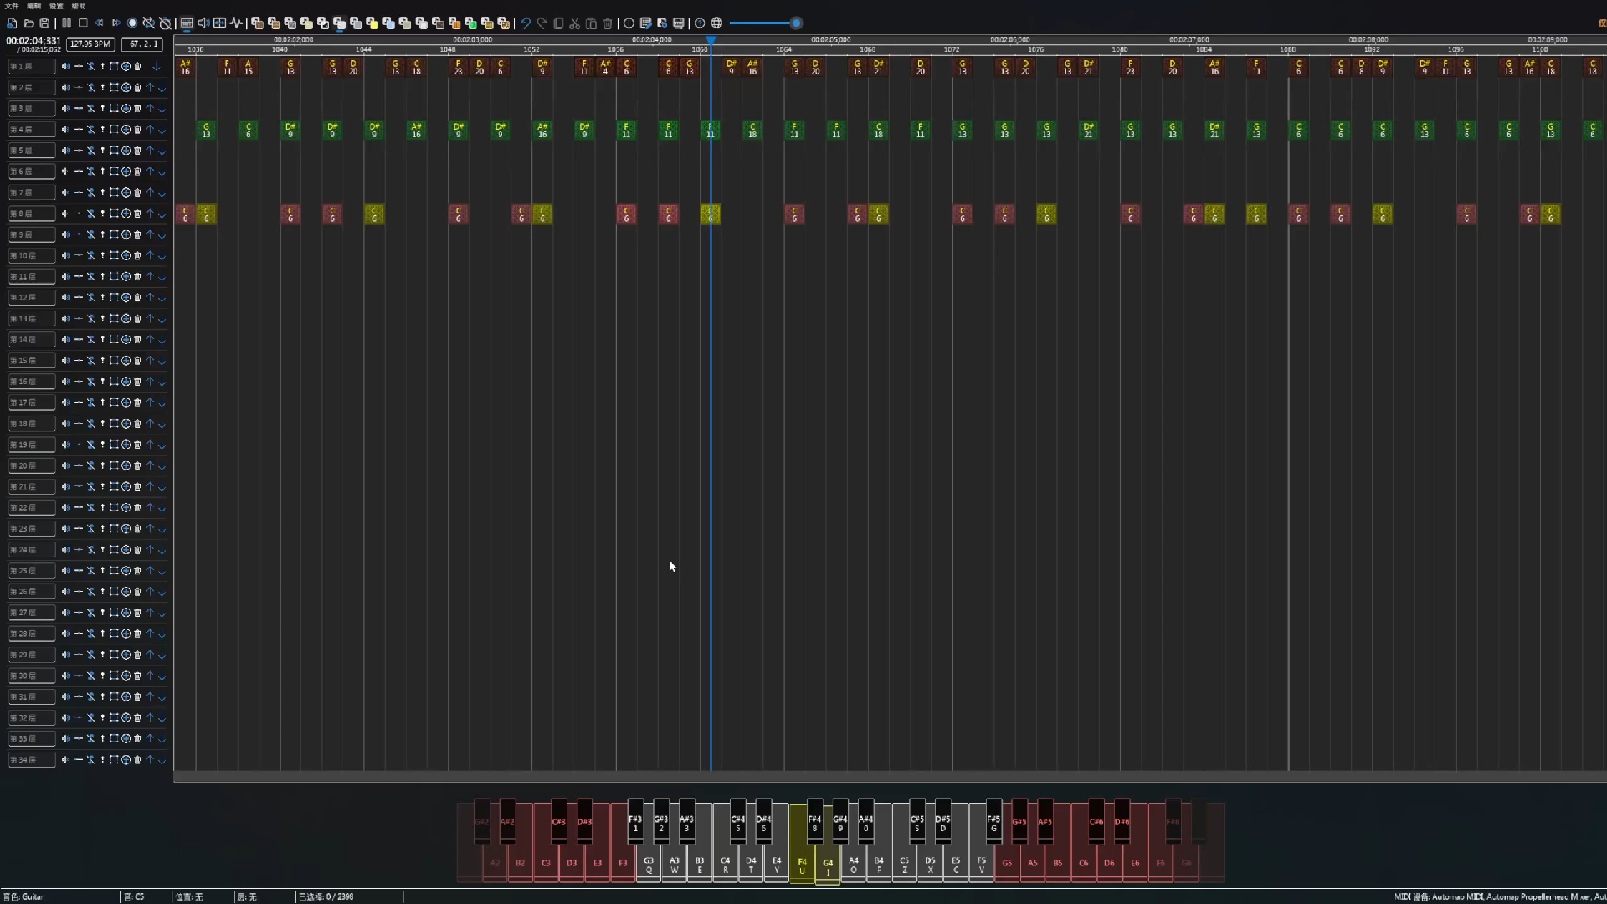Mute layer 第 4 层 with speaker icon

(66, 130)
